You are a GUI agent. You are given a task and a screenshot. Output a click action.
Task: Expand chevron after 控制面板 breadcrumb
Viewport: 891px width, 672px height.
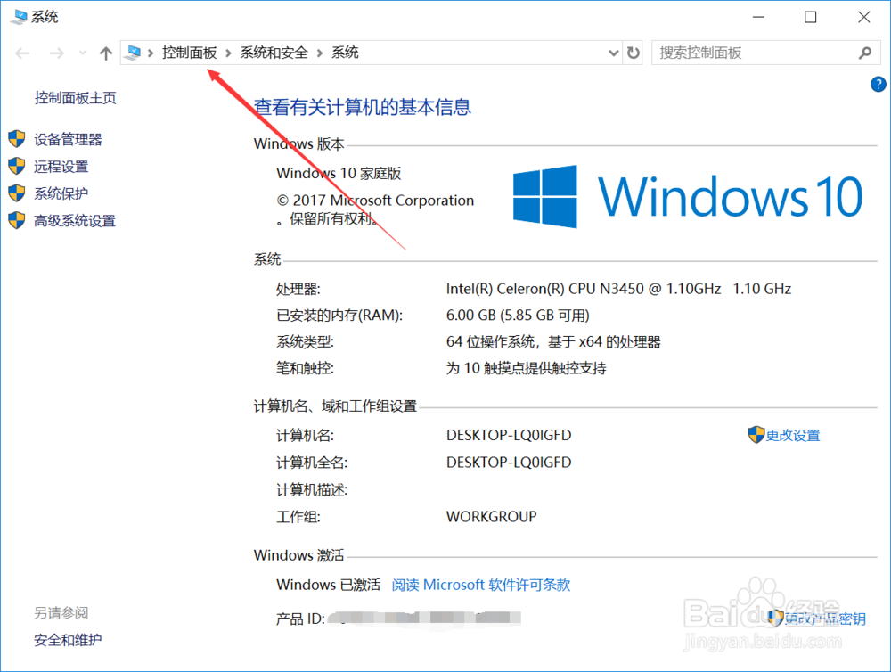[x=228, y=53]
